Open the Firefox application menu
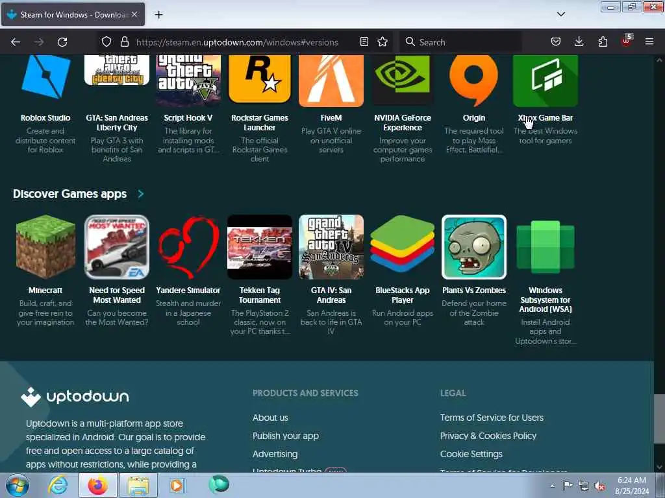665x498 pixels. pyautogui.click(x=649, y=41)
